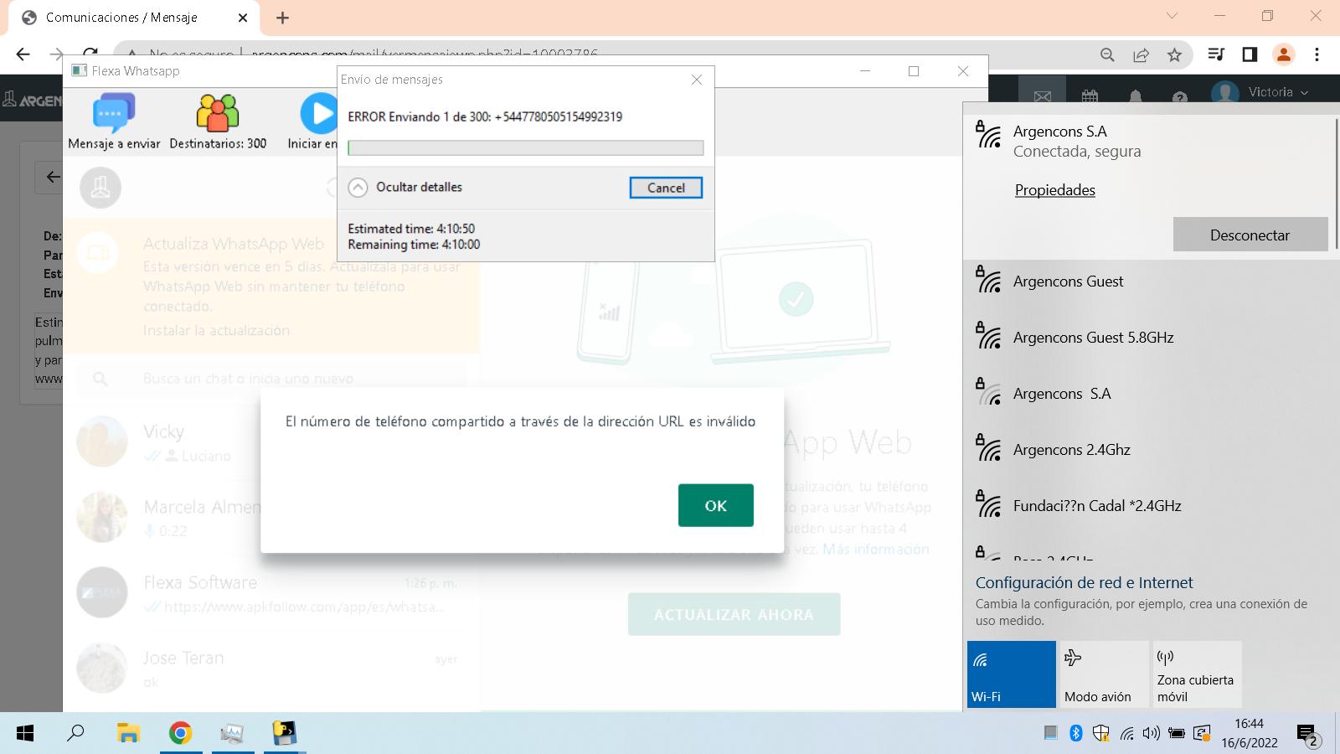Close the Comunicaciones / Mensaje tab
This screenshot has width=1340, height=754.
243,18
